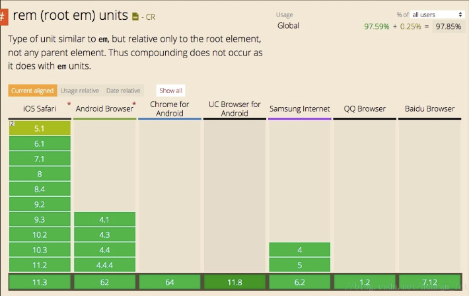
Task: Click the orange hash permalink icon
Action: 4,15
